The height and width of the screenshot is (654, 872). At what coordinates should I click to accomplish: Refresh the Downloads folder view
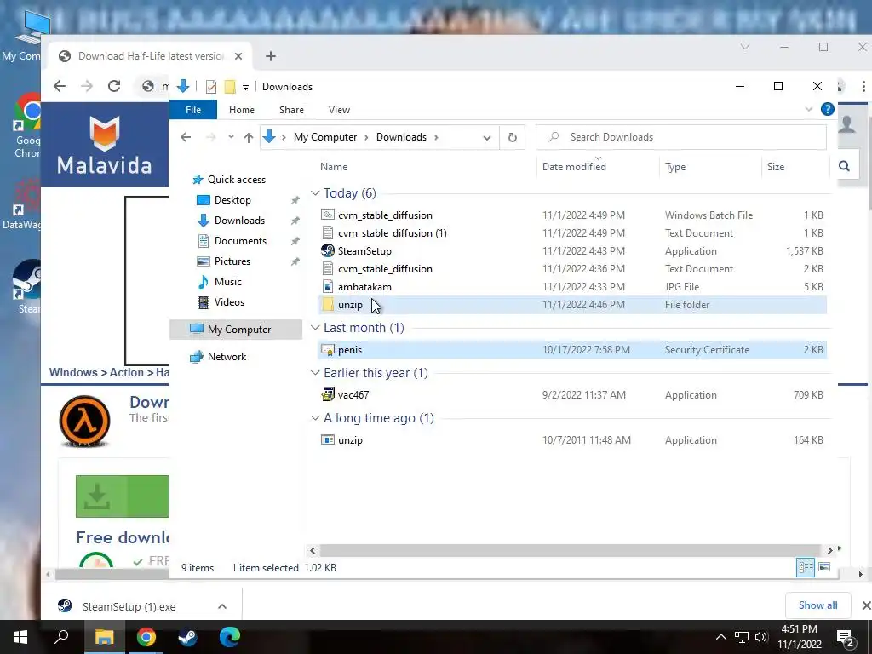point(513,137)
